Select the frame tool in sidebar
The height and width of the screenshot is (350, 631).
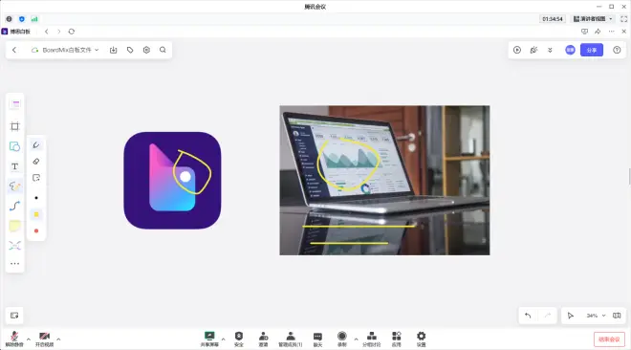tap(15, 126)
